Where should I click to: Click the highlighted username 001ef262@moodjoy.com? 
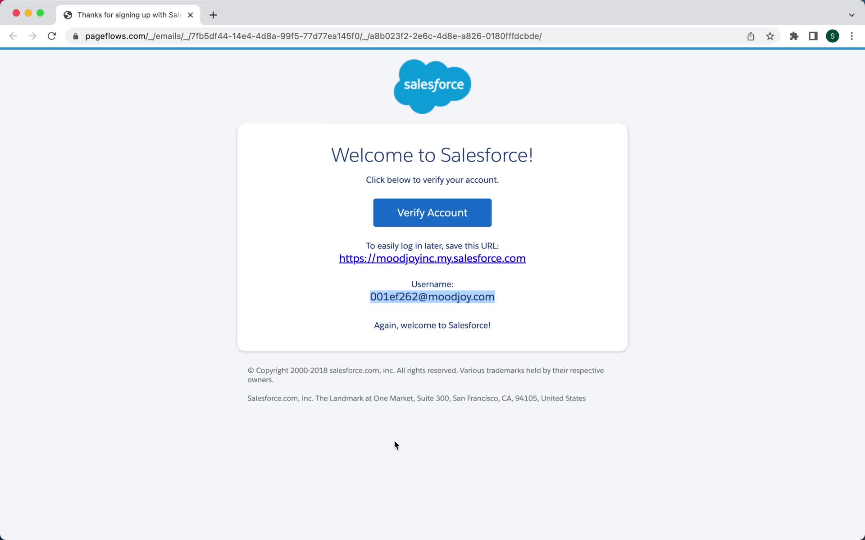pyautogui.click(x=432, y=297)
